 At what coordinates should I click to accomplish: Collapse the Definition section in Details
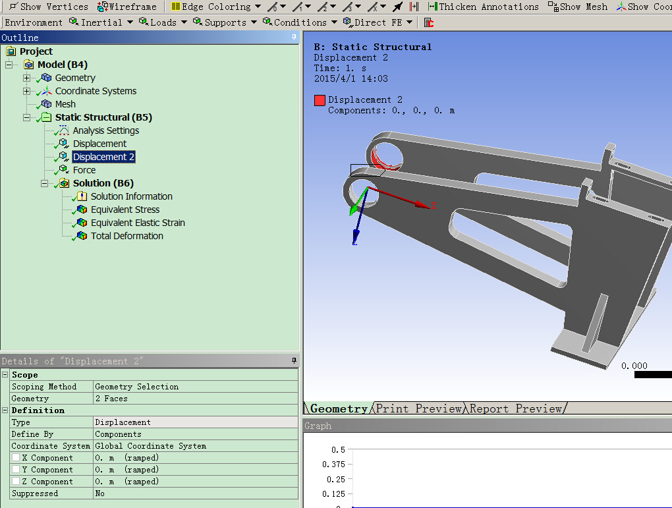(x=5, y=410)
